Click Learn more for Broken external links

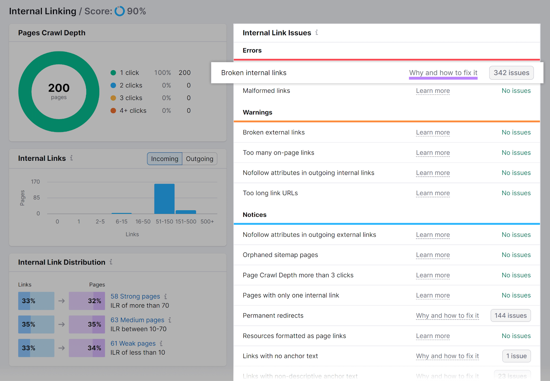click(433, 132)
